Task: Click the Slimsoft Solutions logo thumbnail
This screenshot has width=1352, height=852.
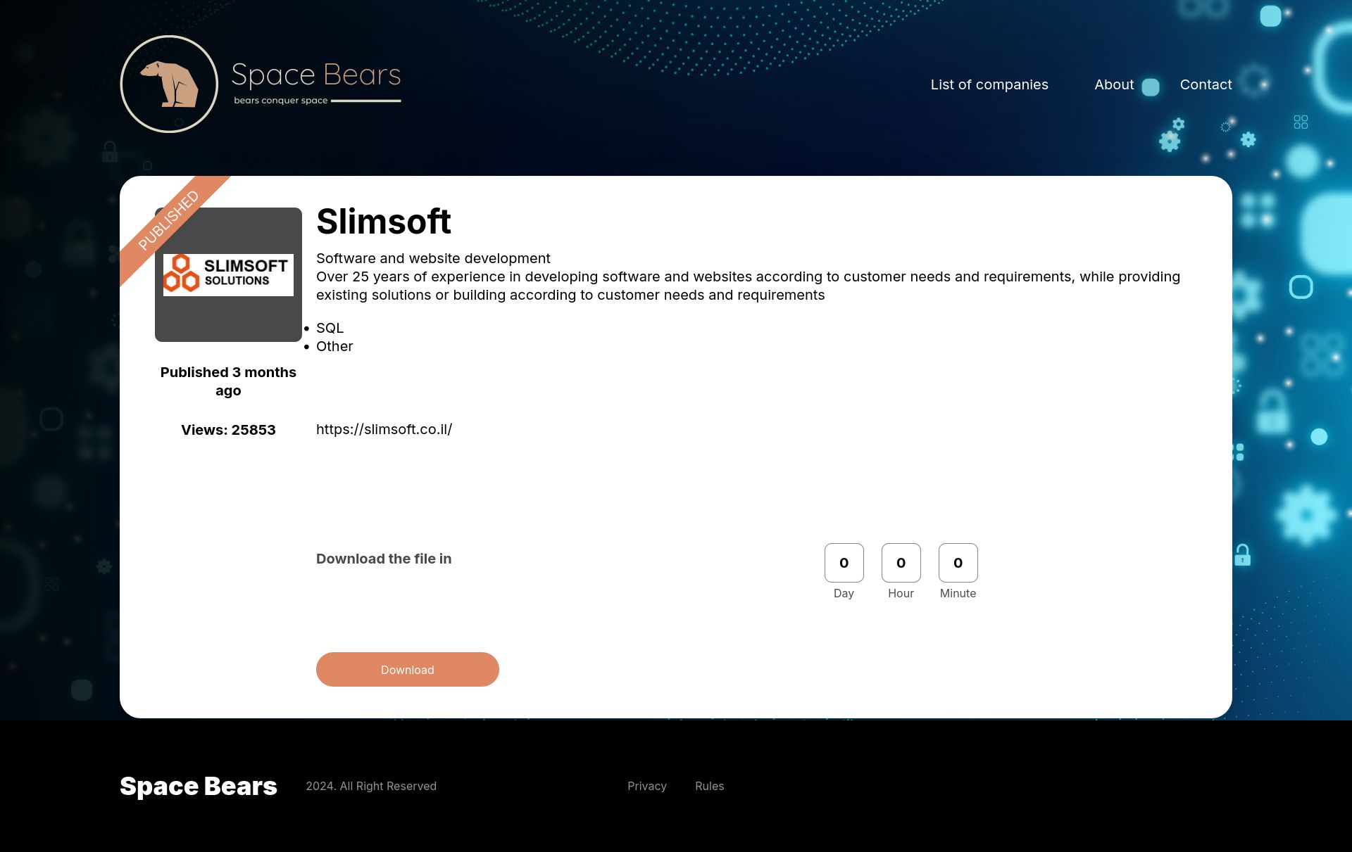Action: tap(228, 274)
